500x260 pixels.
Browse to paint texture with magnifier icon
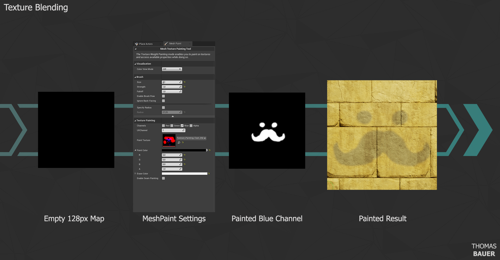(x=179, y=142)
